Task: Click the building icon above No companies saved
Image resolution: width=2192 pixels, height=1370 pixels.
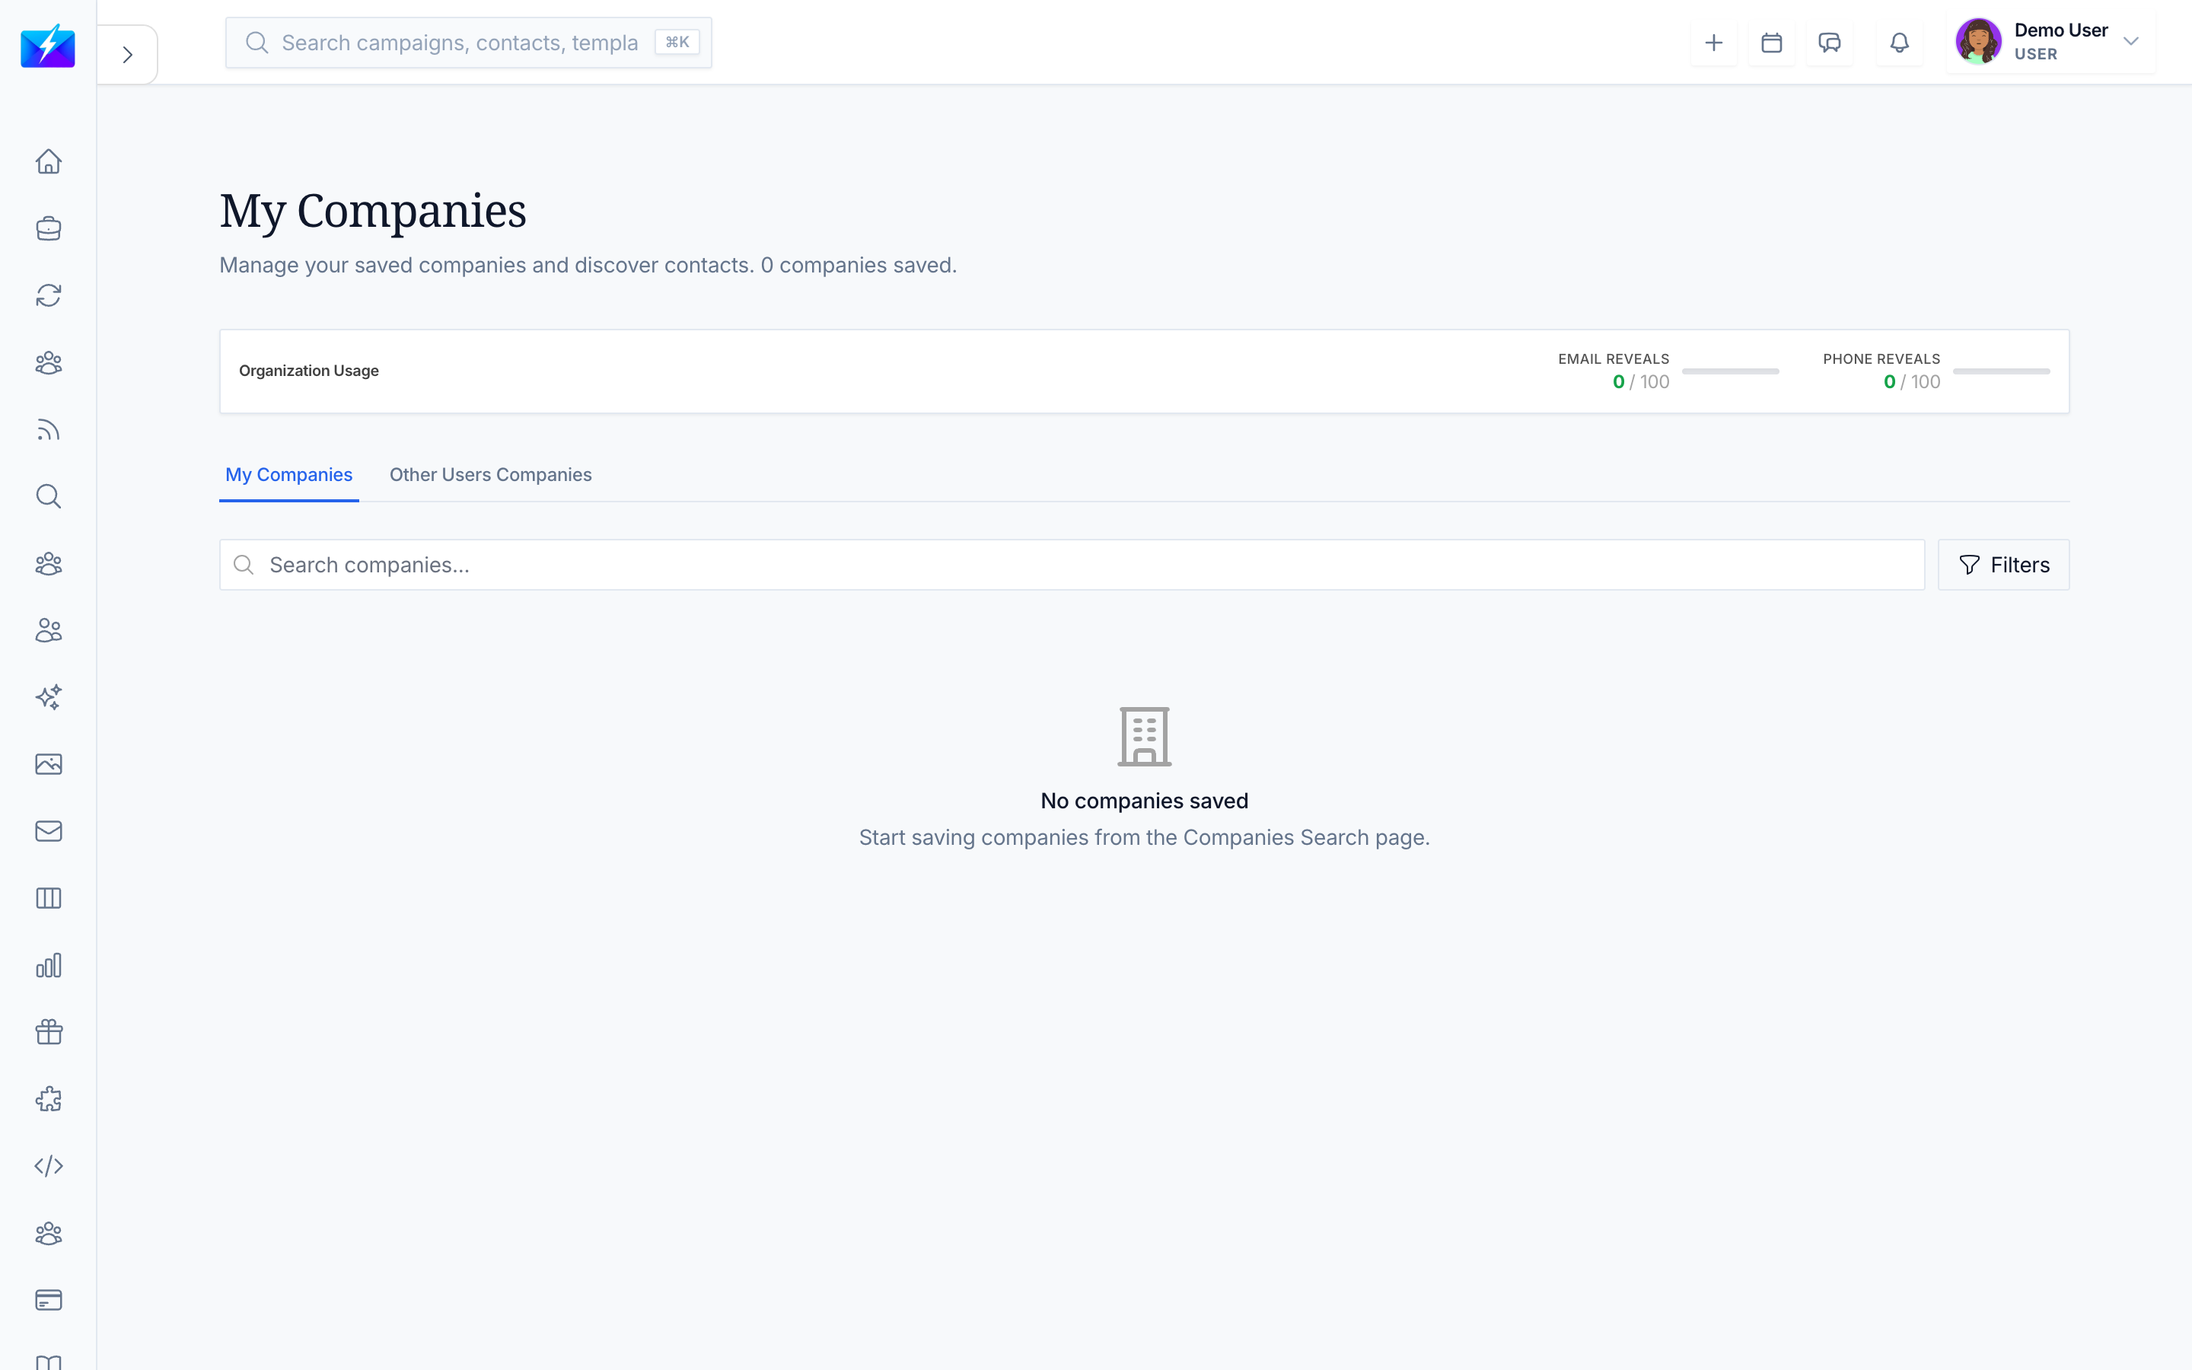Action: click(x=1144, y=736)
